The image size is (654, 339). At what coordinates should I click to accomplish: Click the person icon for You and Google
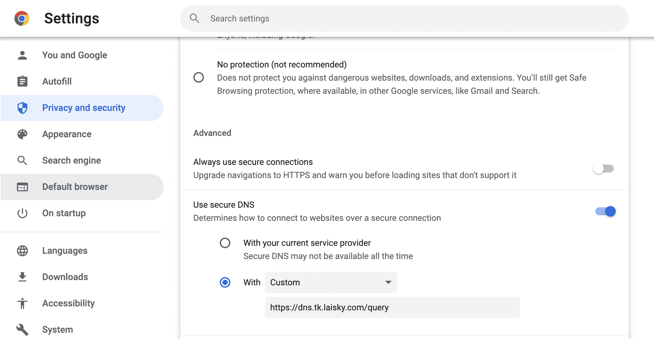point(22,55)
